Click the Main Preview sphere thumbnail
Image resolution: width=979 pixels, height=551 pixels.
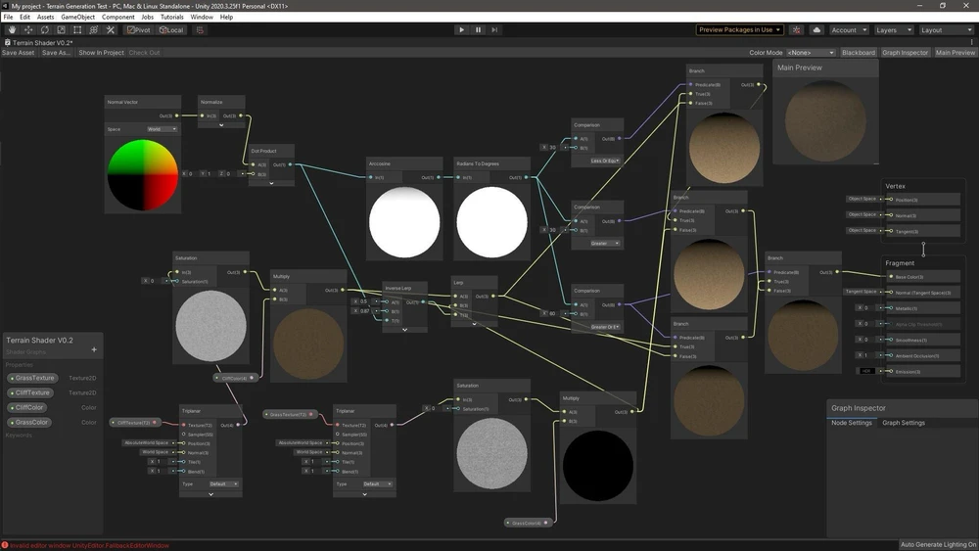click(x=825, y=121)
